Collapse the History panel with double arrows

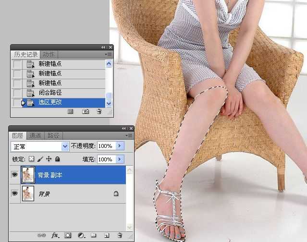point(103,48)
